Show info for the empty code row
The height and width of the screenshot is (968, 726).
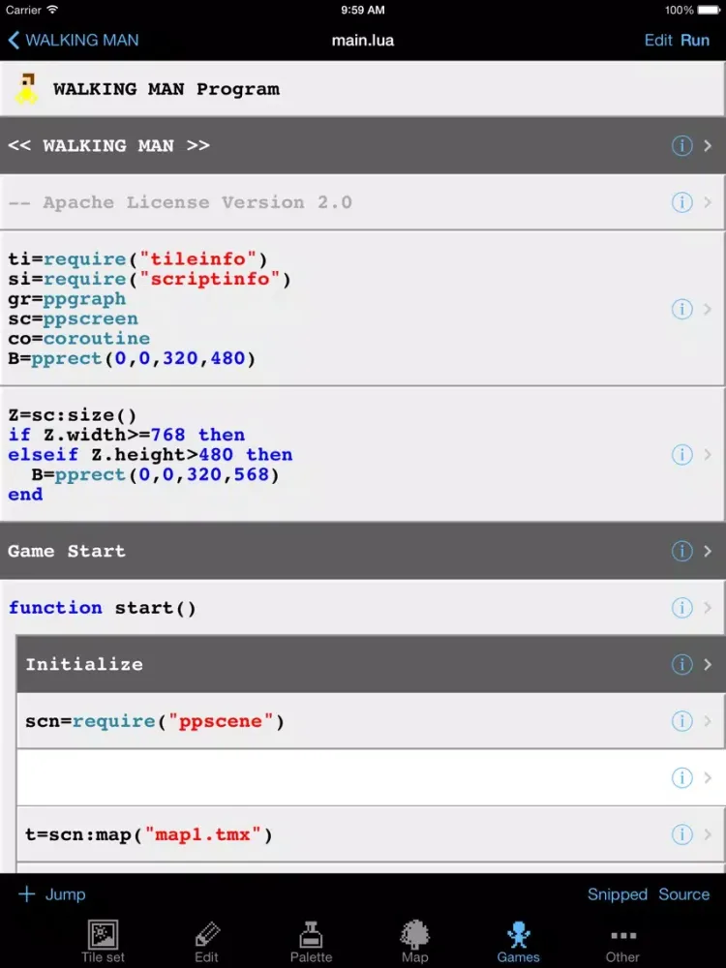point(681,778)
